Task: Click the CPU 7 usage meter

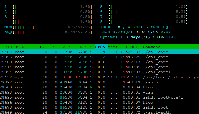Action: point(144,17)
